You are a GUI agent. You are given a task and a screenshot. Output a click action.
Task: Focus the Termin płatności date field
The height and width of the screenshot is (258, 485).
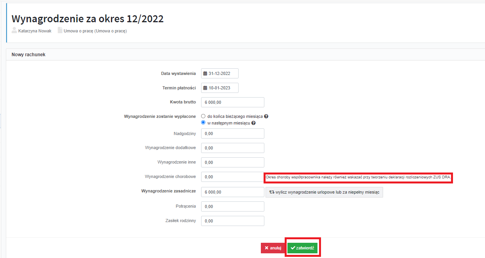(220, 88)
